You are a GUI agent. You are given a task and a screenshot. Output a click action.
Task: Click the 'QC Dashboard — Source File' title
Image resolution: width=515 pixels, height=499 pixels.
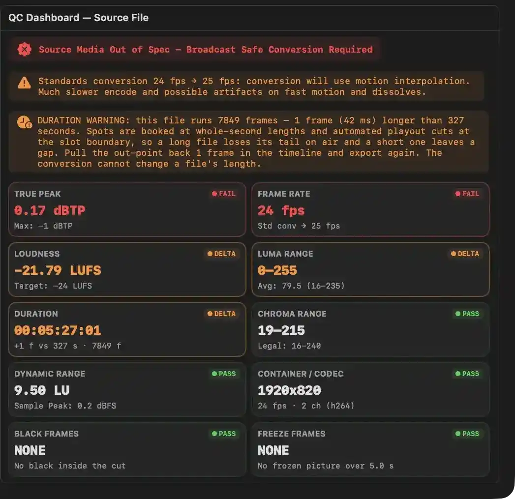click(x=79, y=18)
